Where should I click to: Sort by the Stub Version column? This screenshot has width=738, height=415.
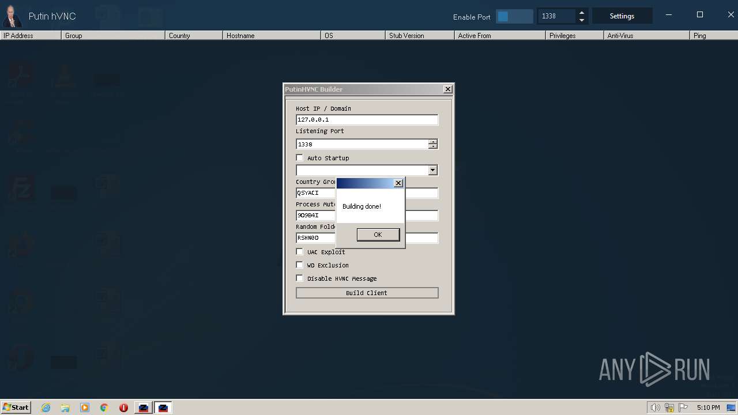(420, 35)
